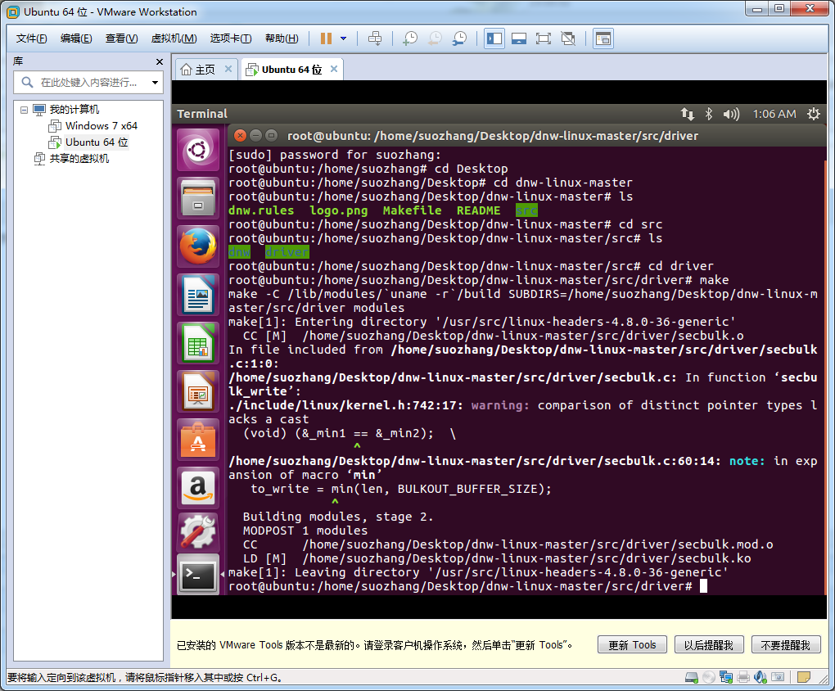
Task: Click the Firefox icon in Ubuntu launcher
Action: tap(198, 246)
